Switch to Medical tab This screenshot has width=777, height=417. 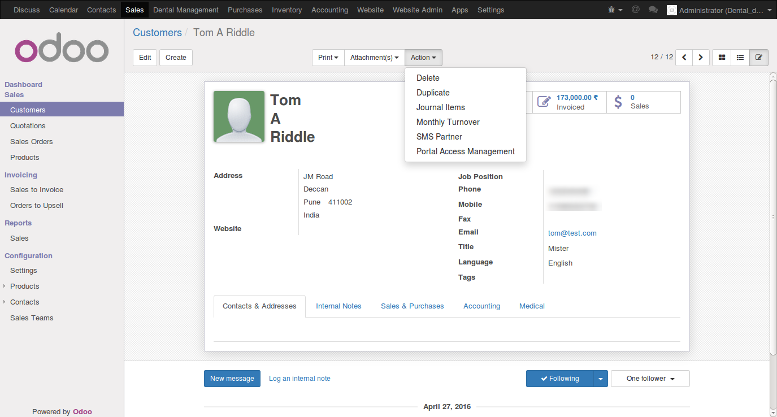(532, 306)
